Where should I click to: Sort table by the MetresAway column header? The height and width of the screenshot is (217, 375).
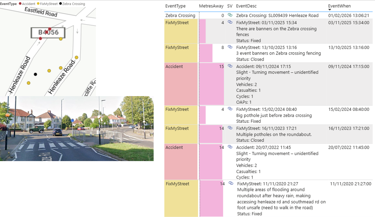click(x=211, y=6)
